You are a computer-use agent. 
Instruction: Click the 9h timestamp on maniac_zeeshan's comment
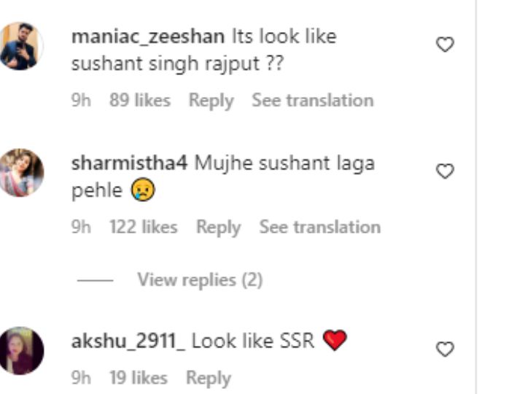[x=81, y=100]
